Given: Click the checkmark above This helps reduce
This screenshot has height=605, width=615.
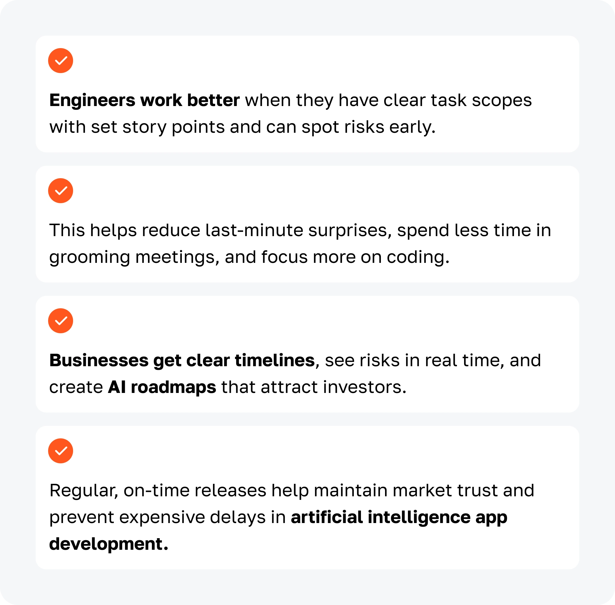Looking at the screenshot, I should tap(60, 191).
